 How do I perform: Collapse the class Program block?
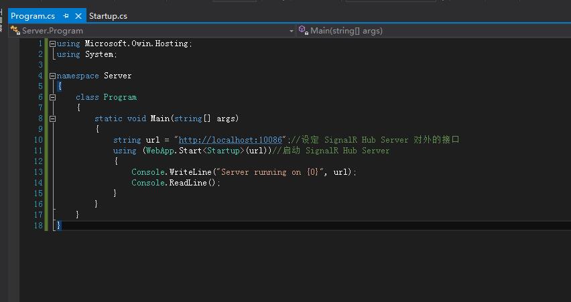click(53, 97)
